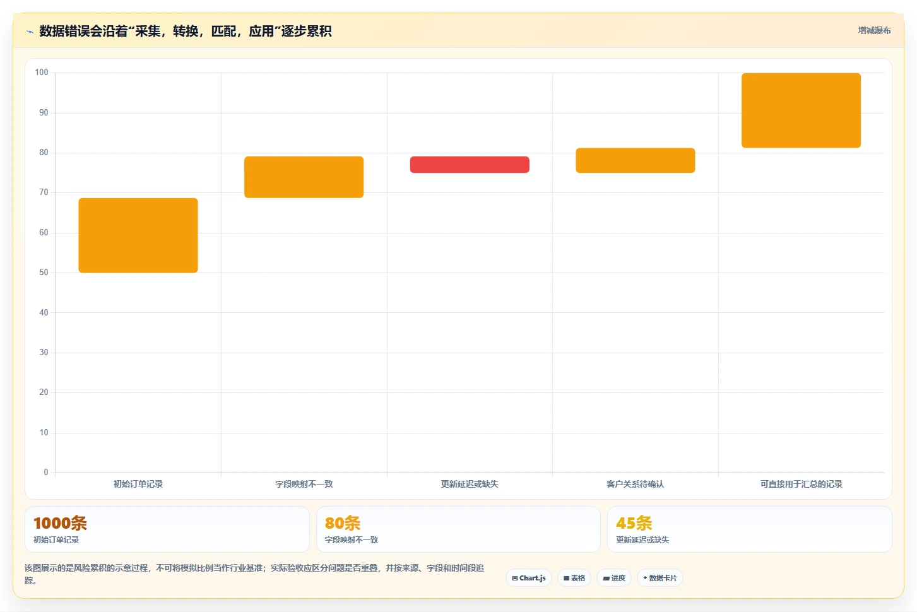Click the tall 可直接用于汇总的记录 bar
917x612 pixels.
[x=801, y=110]
